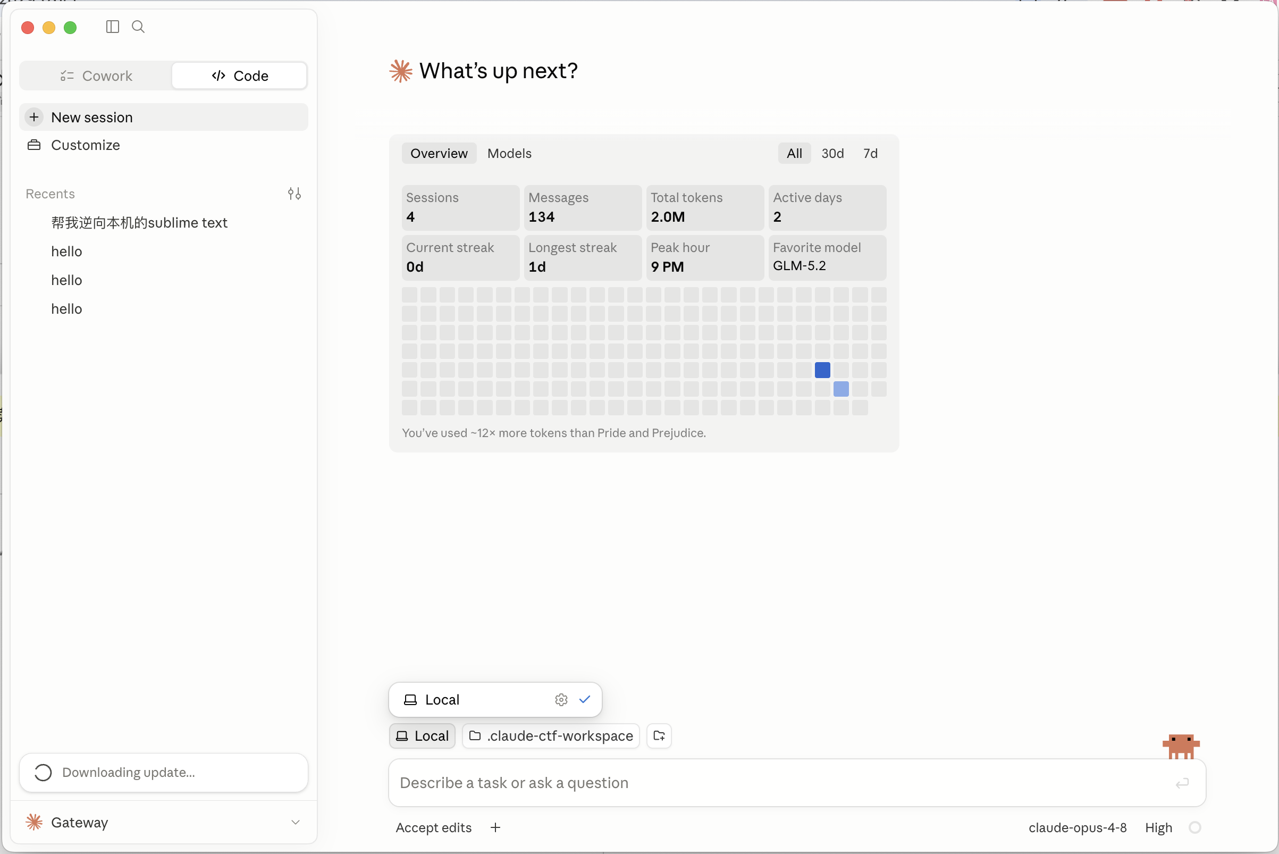Focus the Describe a task input field
1279x854 pixels.
[x=797, y=783]
